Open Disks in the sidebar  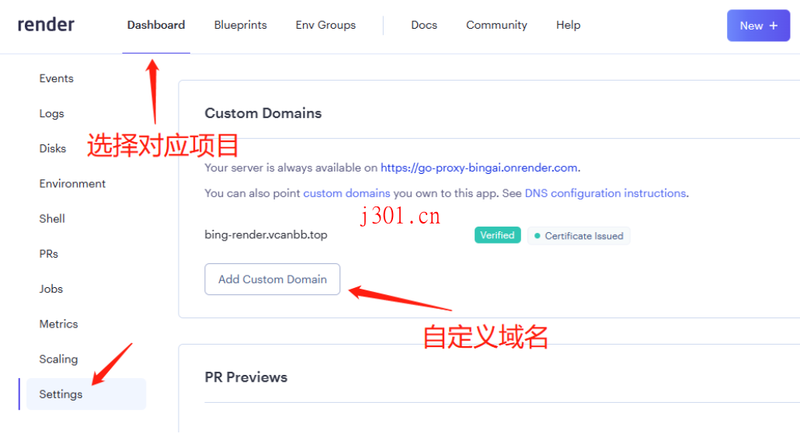point(53,148)
